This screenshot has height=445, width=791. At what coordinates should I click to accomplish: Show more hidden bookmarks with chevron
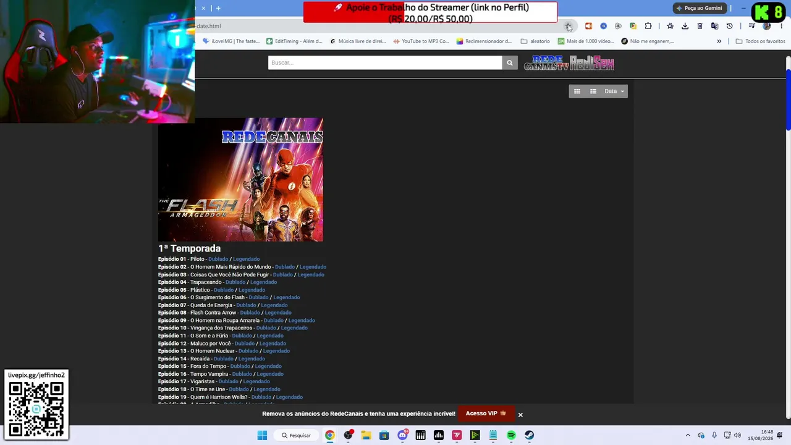719,41
